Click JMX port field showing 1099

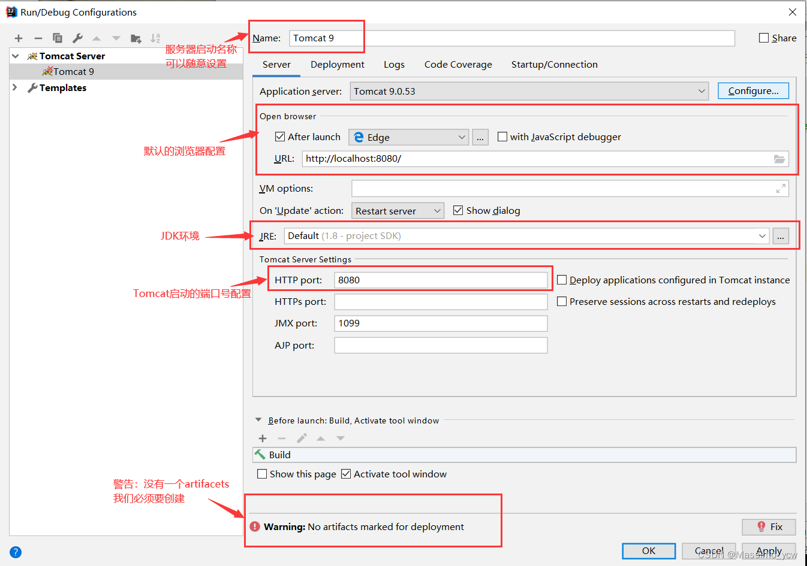tap(441, 323)
